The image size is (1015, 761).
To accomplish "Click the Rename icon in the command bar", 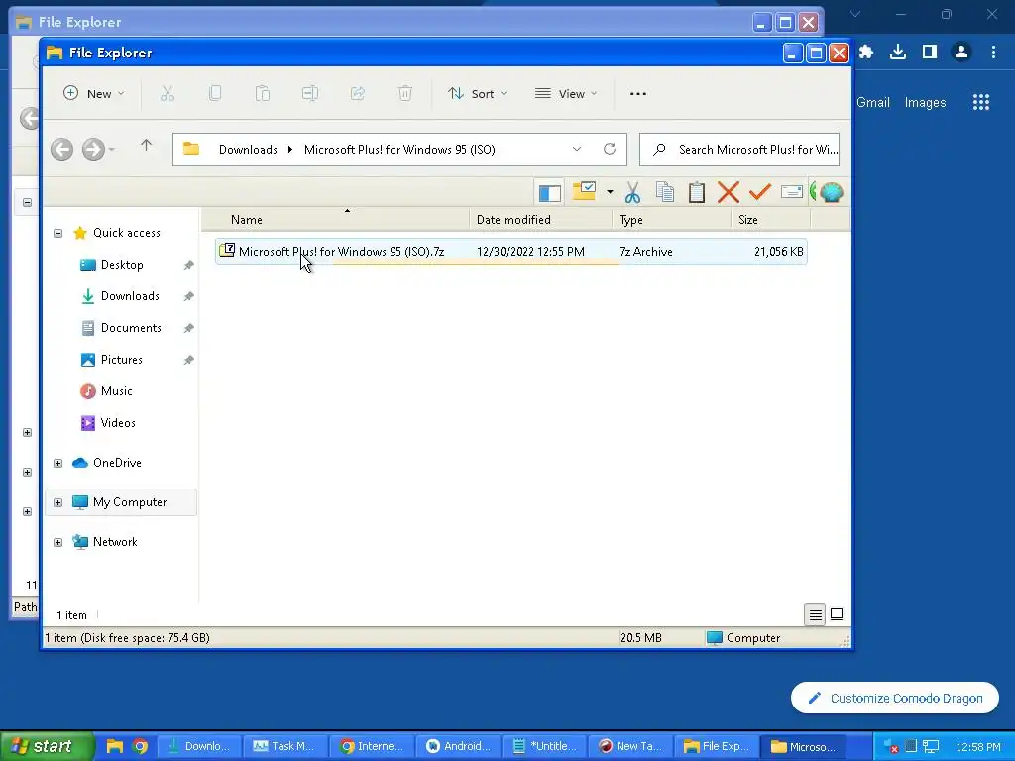I will point(310,94).
